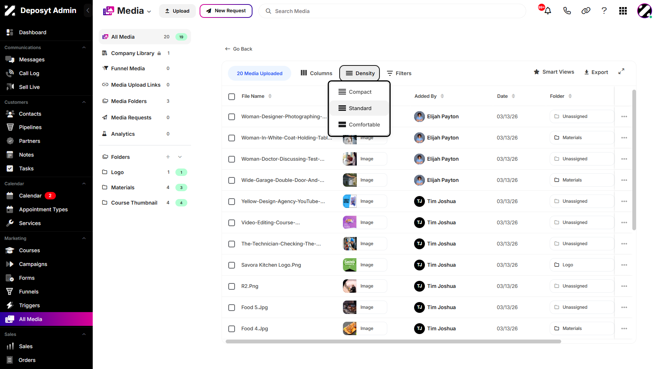
Task: Select the Woman-Designer-Photographing row checkbox
Action: pyautogui.click(x=232, y=117)
